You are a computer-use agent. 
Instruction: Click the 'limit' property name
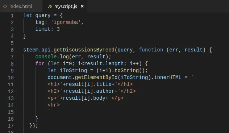coord(43,29)
